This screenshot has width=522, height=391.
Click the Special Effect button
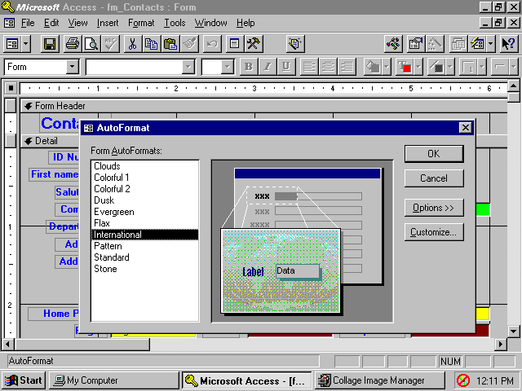pos(500,67)
